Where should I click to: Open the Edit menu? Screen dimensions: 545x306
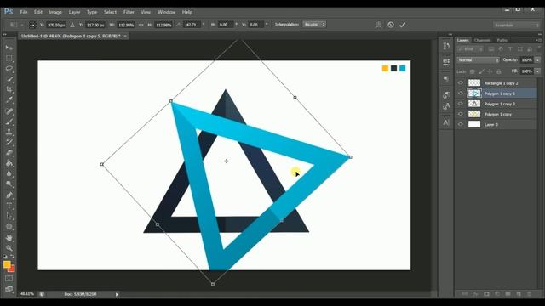click(x=37, y=12)
